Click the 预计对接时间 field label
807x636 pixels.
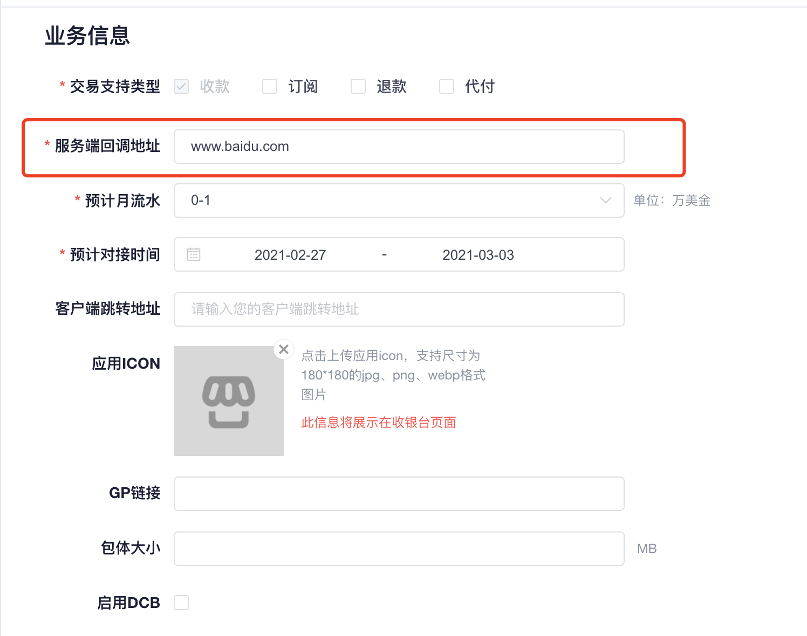(115, 254)
